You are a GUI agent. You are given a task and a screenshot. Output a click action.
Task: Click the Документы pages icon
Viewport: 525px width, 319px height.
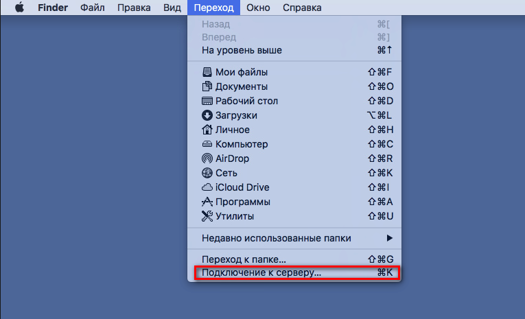207,86
